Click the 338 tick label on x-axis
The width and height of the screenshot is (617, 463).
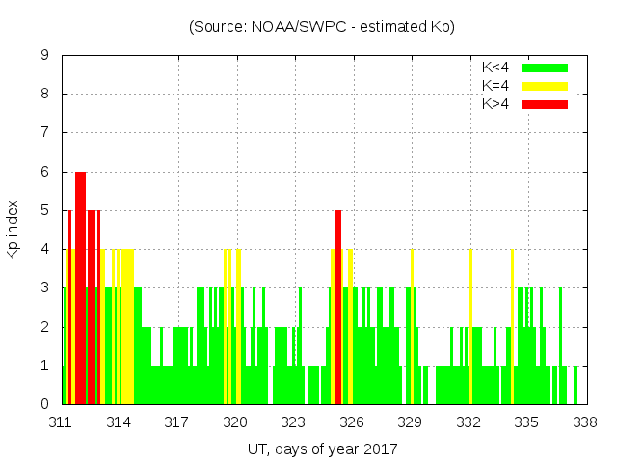584,422
